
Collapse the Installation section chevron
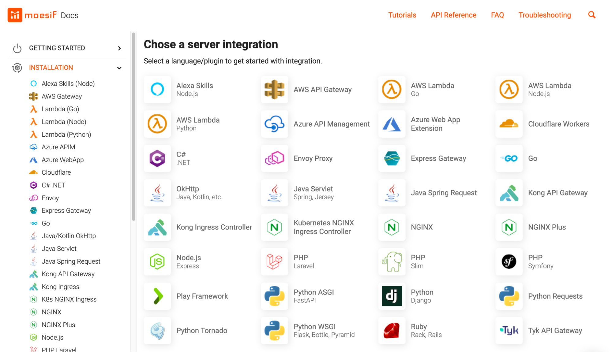(119, 68)
